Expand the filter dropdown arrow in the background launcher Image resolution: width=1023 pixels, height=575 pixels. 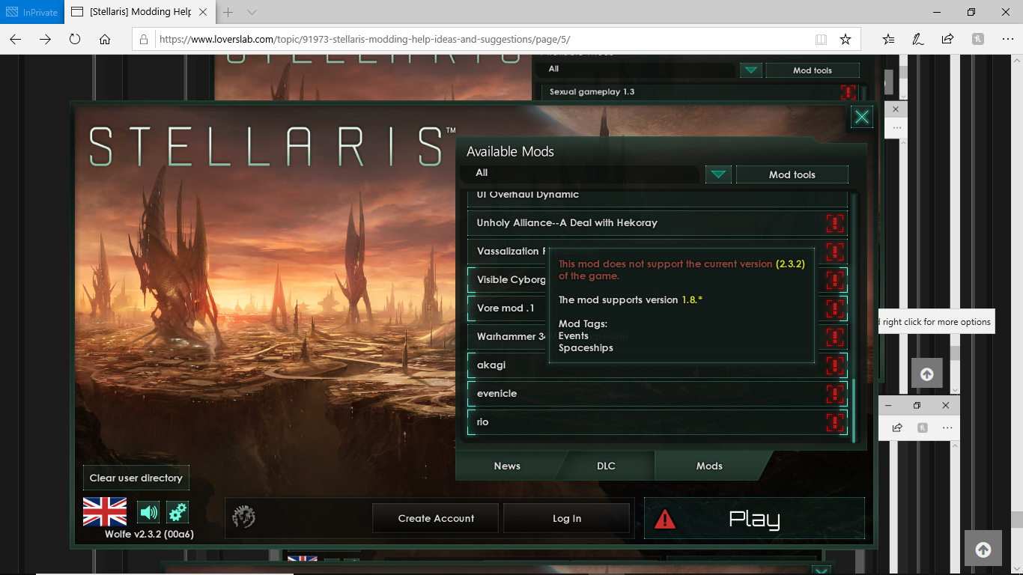(751, 70)
